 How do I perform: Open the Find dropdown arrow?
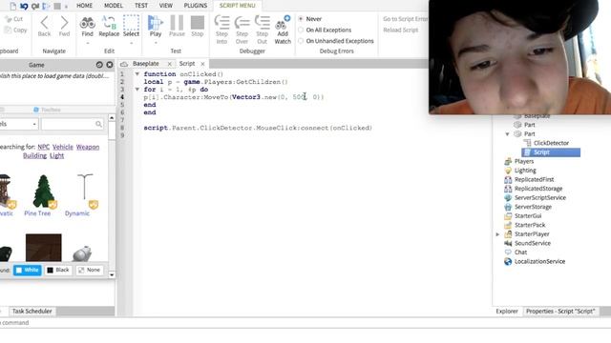coord(87,43)
